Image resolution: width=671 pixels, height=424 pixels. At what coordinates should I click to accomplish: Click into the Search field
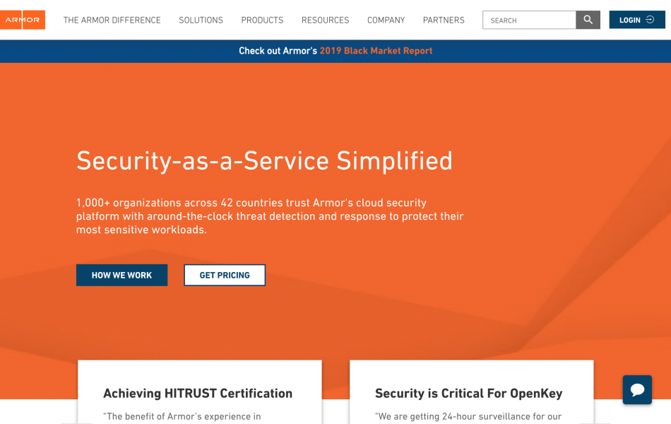point(529,20)
